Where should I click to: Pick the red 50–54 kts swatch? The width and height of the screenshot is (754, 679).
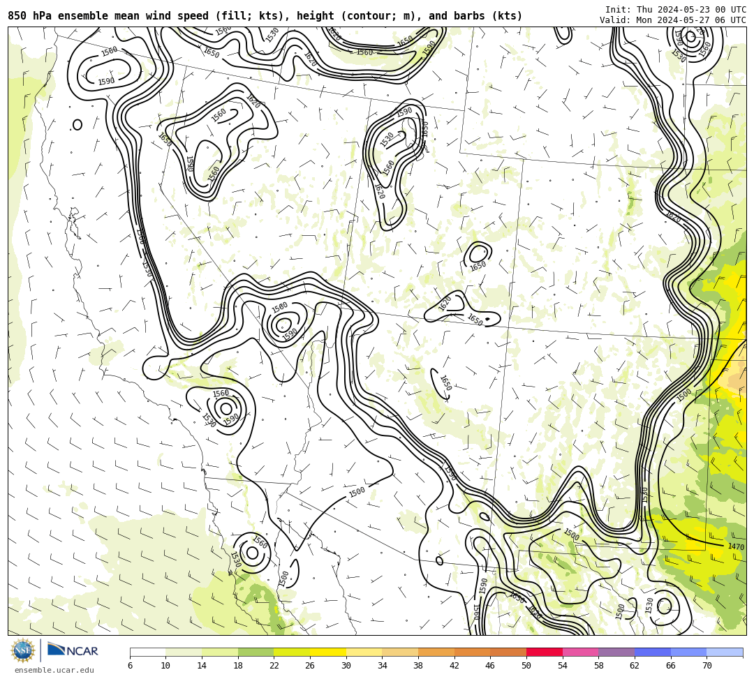click(x=545, y=652)
